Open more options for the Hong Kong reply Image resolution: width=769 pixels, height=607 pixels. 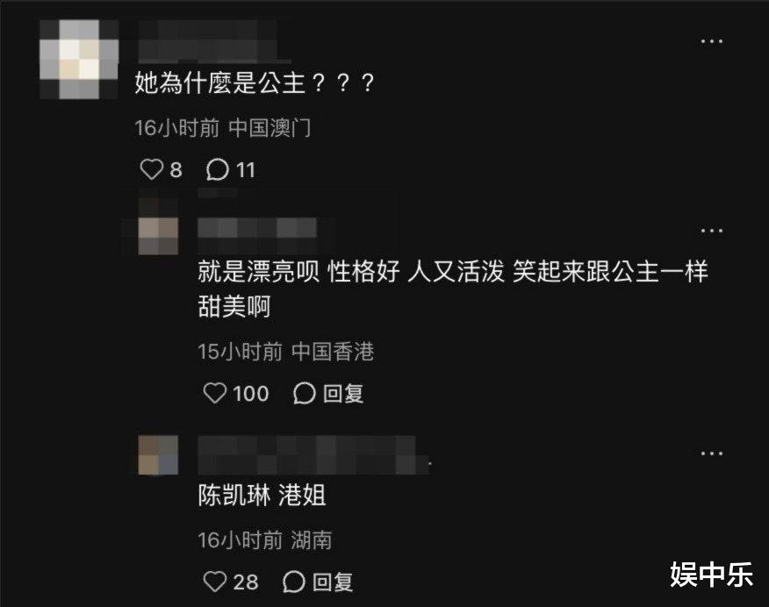[711, 231]
